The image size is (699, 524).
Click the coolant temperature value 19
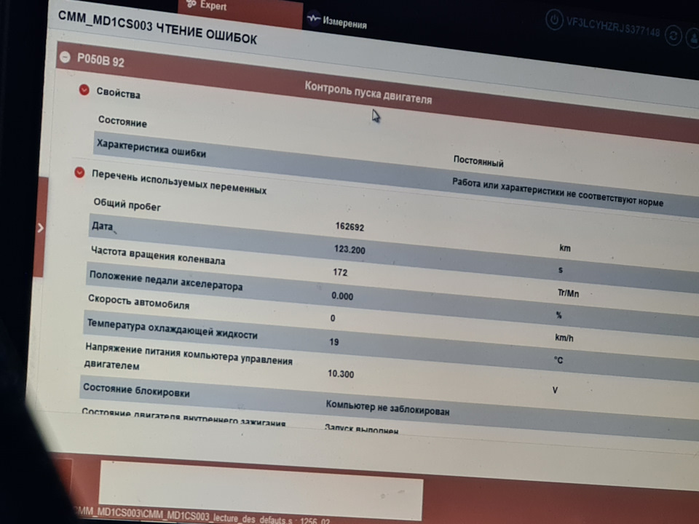(x=334, y=342)
